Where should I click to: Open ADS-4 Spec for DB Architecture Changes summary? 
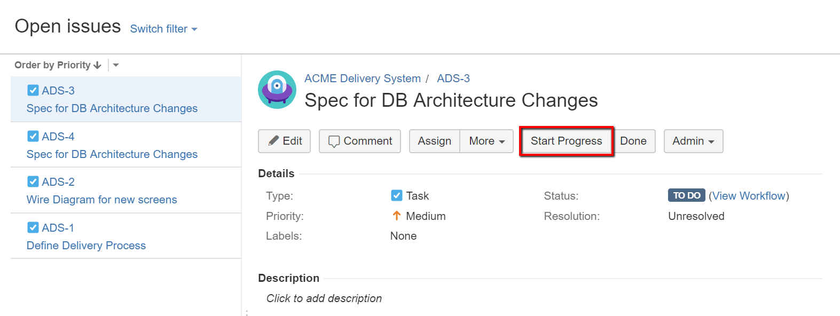click(112, 154)
